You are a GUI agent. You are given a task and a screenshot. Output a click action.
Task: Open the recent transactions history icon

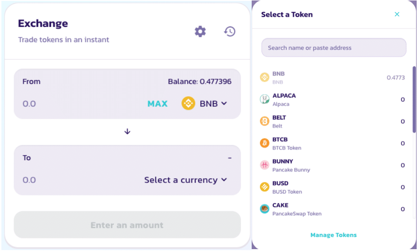[230, 31]
